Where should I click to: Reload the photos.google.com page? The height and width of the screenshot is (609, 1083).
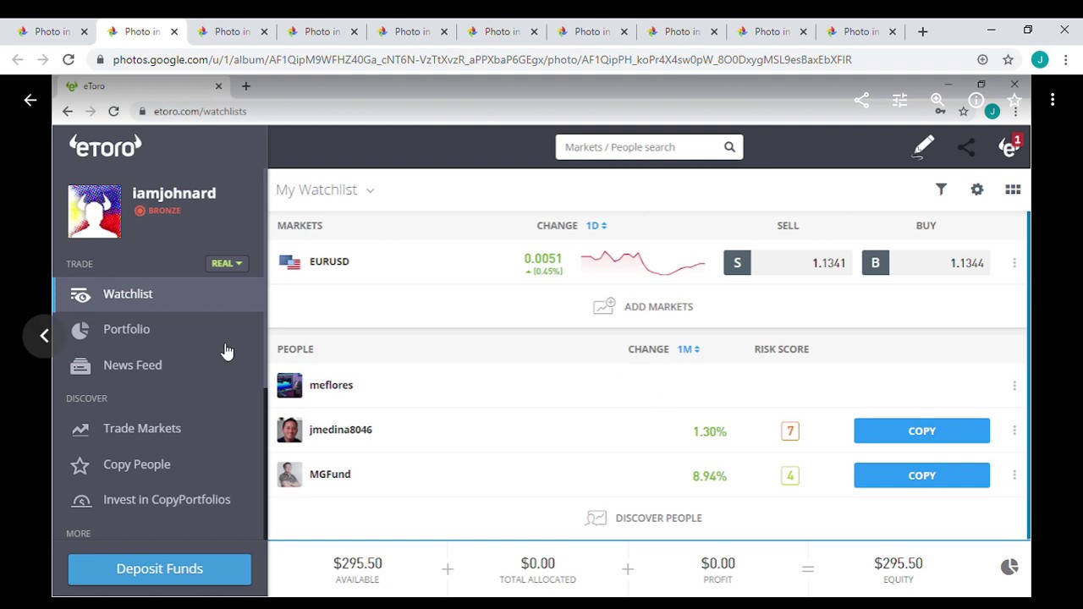click(x=69, y=59)
